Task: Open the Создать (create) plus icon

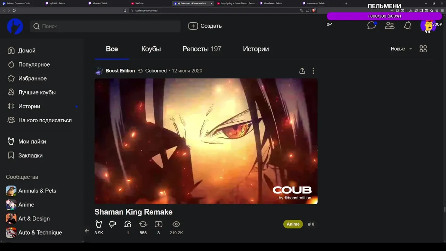Action: 193,26
